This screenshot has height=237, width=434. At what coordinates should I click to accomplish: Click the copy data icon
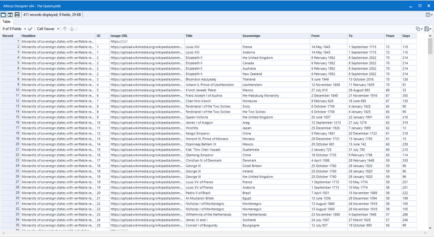pyautogui.click(x=418, y=29)
